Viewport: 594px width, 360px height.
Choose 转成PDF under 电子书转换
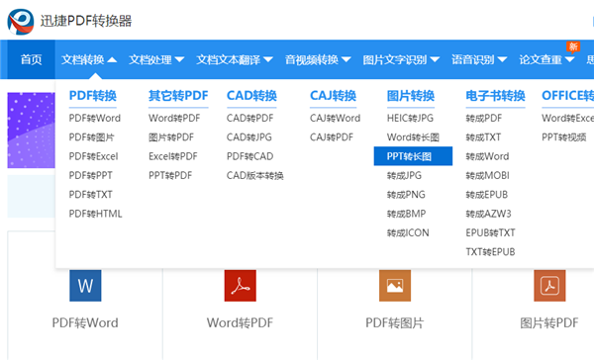pos(484,118)
